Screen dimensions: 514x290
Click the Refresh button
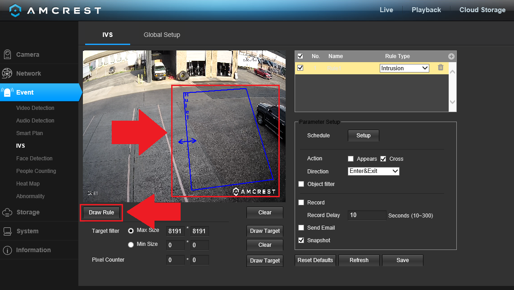[x=359, y=260]
